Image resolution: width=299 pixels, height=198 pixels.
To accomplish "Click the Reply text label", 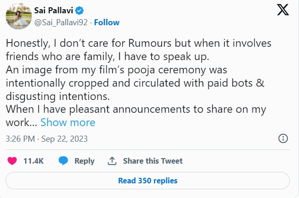I will click(x=84, y=161).
